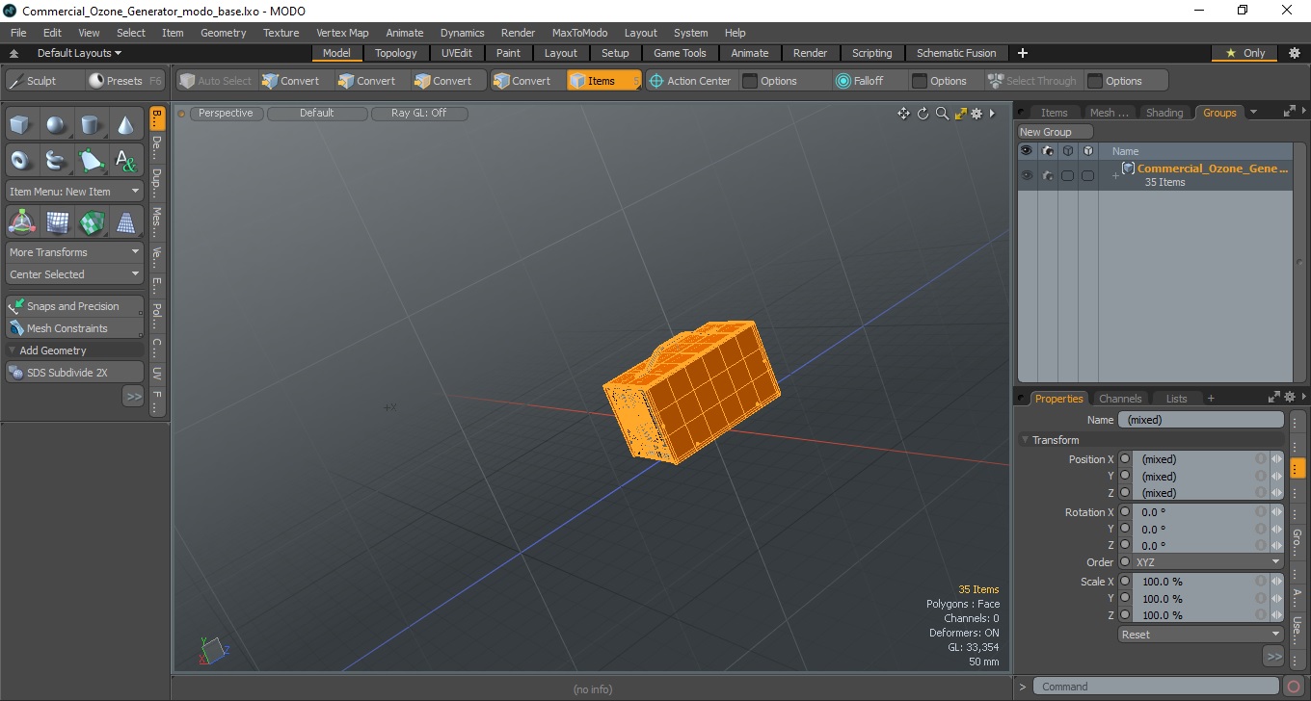Select the green checkered cube tool
The width and height of the screenshot is (1311, 701).
tap(91, 222)
